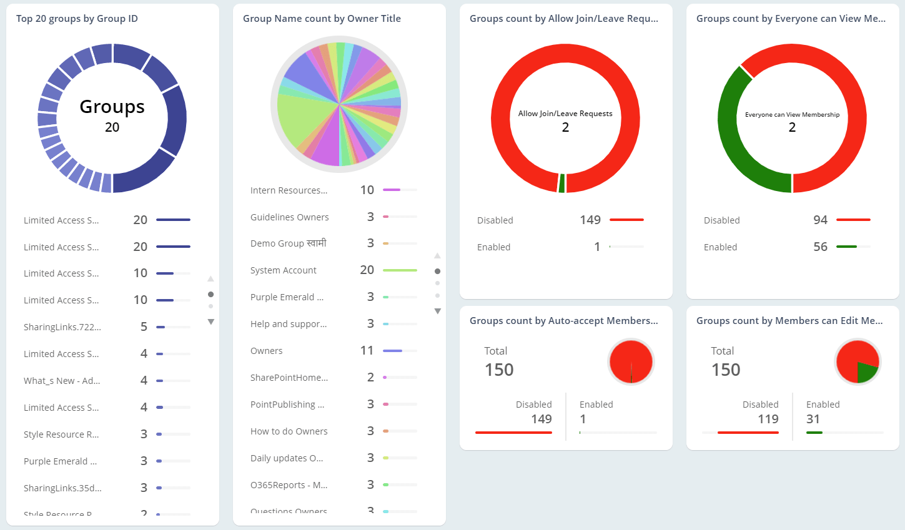Toggle the Disabled legend under Members can Edit chart
This screenshot has height=530, width=905.
point(760,405)
